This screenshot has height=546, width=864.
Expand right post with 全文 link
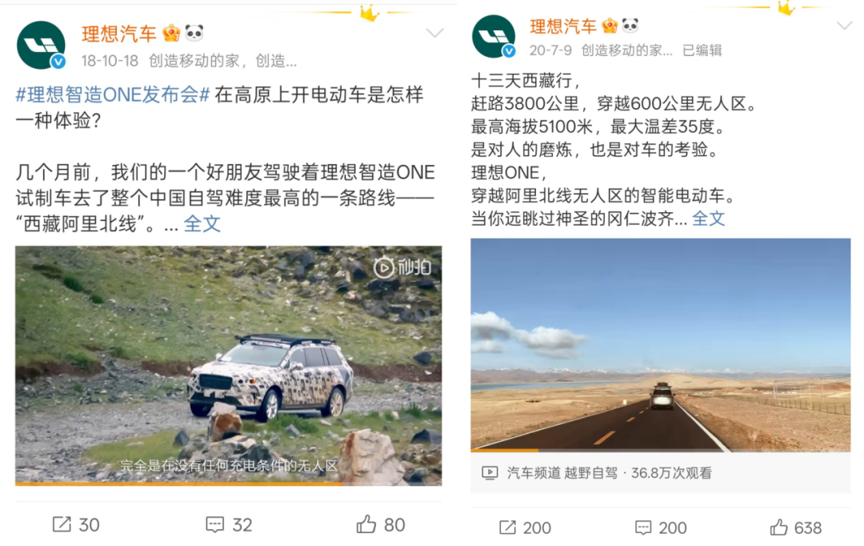[x=708, y=219]
